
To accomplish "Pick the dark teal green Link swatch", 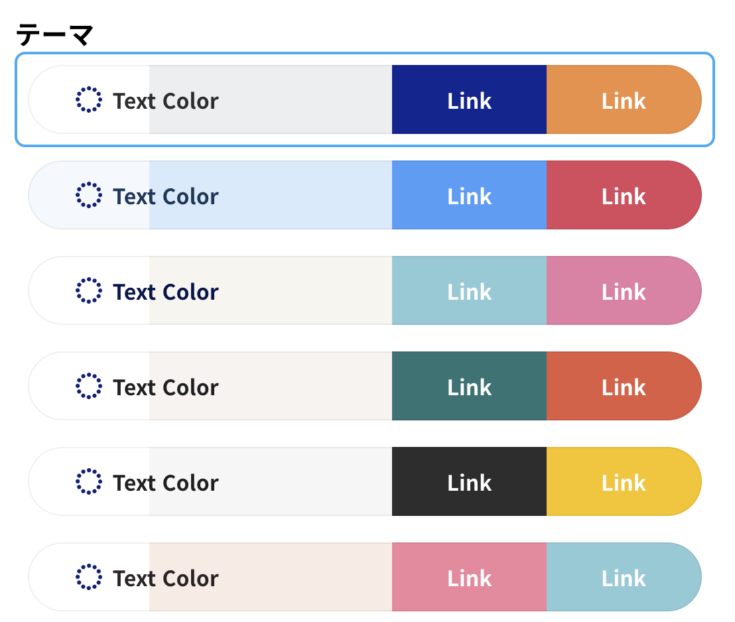I will 469,386.
